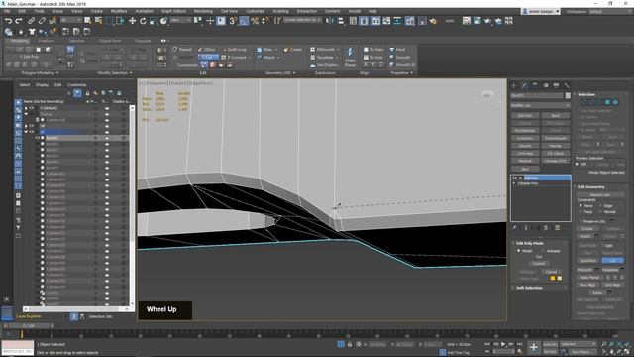This screenshot has width=634, height=357.
Task: Open the Utilities hammer tab
Action: click(567, 85)
